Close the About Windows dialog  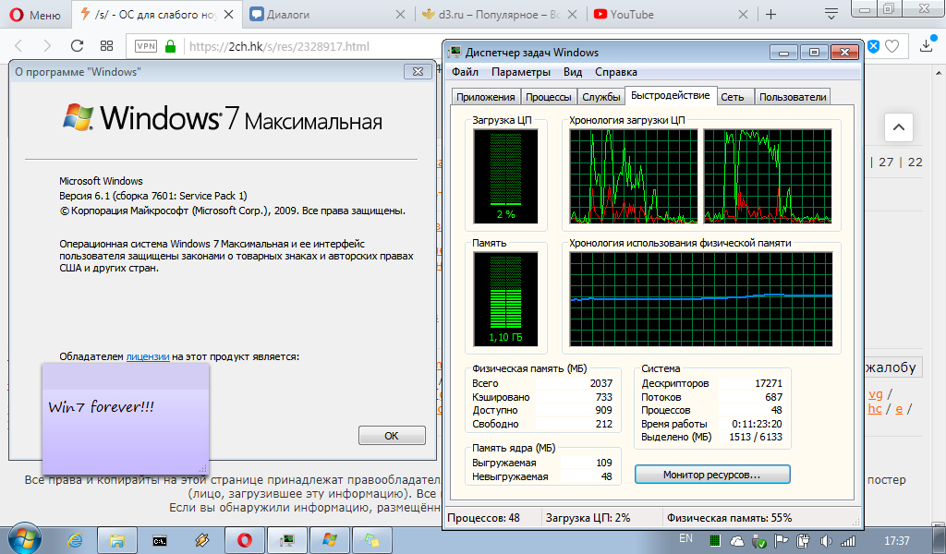click(x=418, y=71)
